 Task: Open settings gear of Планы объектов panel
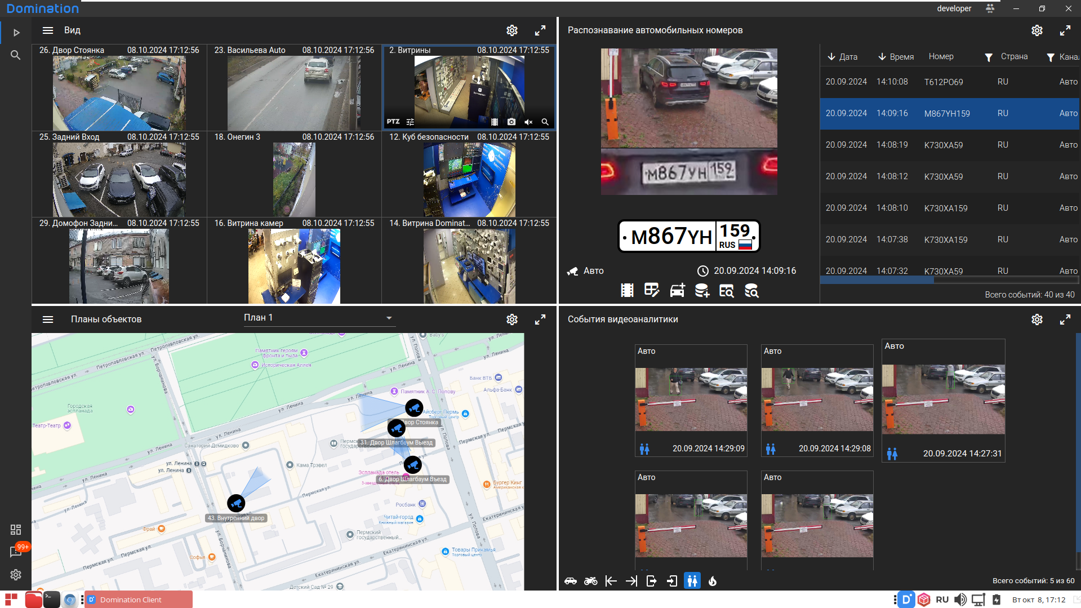pyautogui.click(x=512, y=319)
